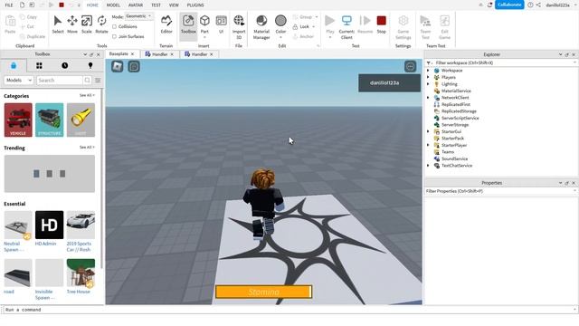Viewport: 579px width, 326px height.
Task: Activate the Move tool
Action: pos(72,24)
